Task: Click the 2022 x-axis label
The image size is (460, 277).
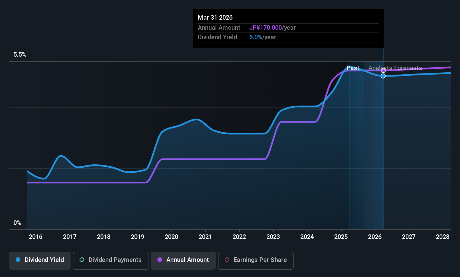Action: coord(239,237)
